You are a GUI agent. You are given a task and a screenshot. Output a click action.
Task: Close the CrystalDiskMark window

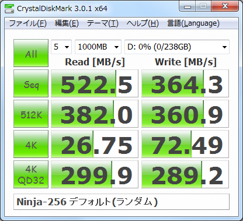pos(225,7)
